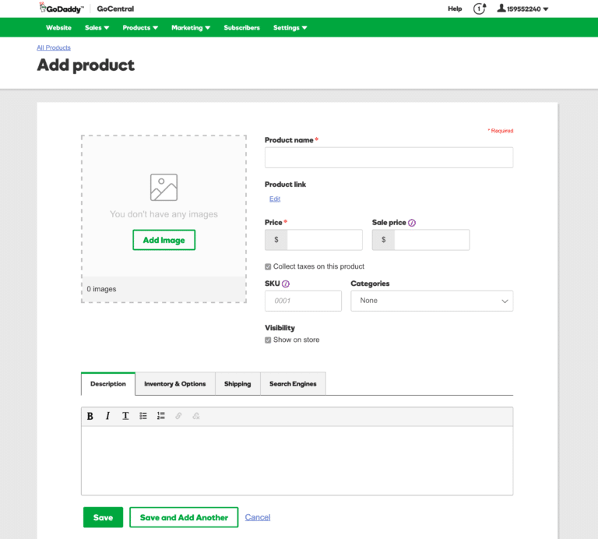Focus the Product name field
This screenshot has height=539, width=598.
point(389,157)
